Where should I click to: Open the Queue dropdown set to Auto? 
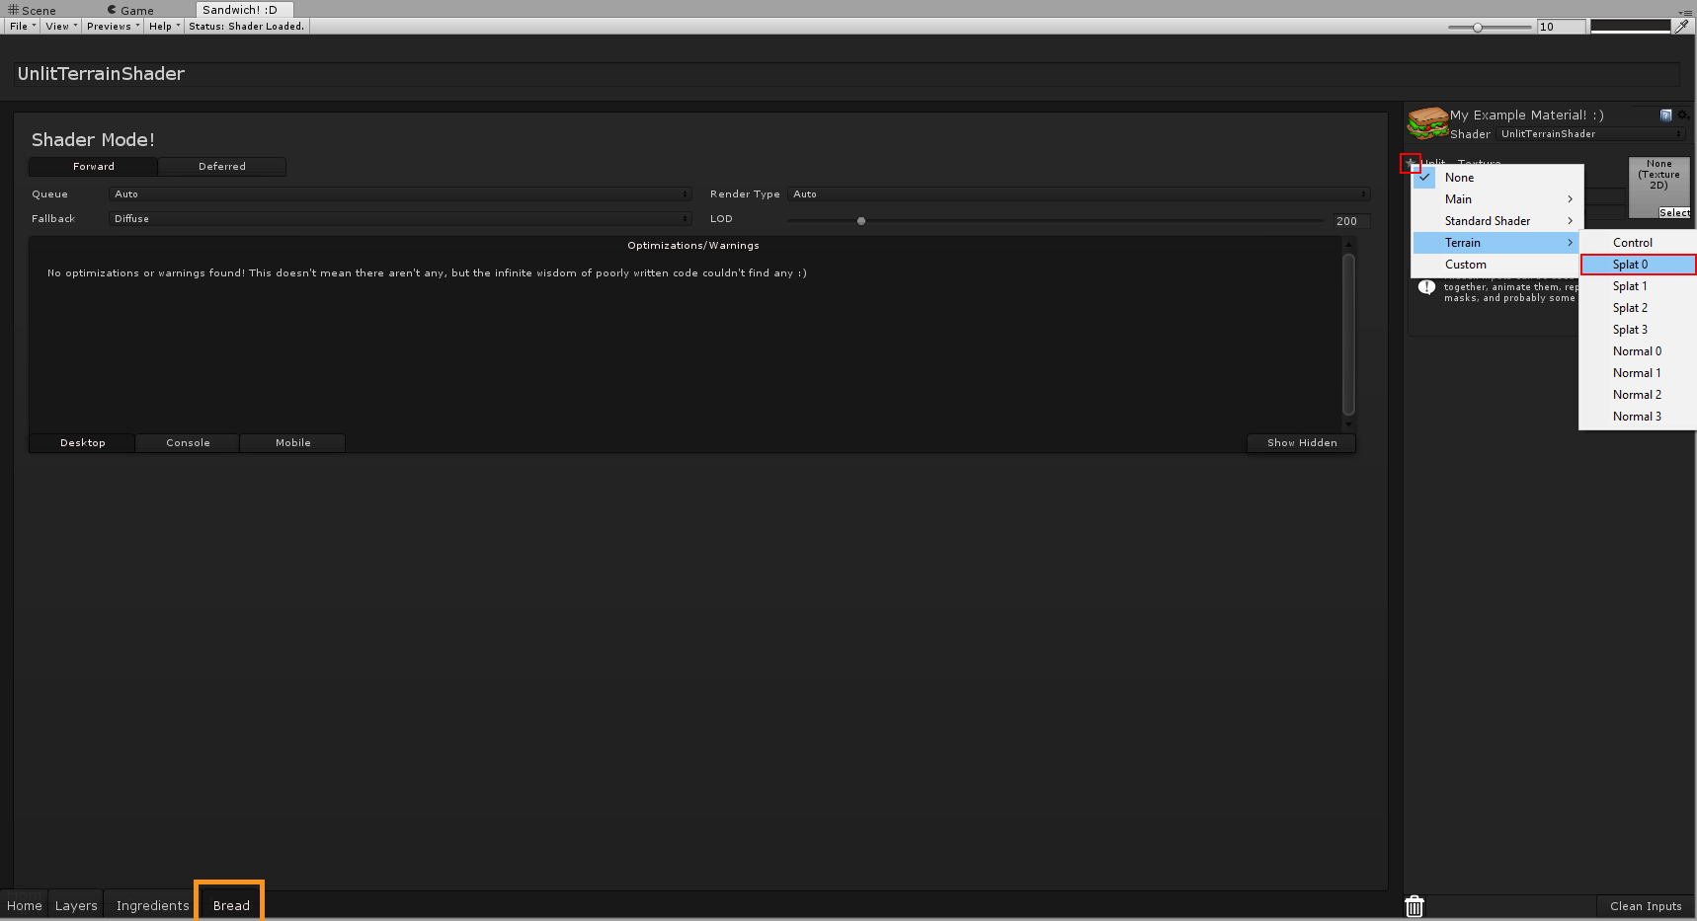click(400, 194)
